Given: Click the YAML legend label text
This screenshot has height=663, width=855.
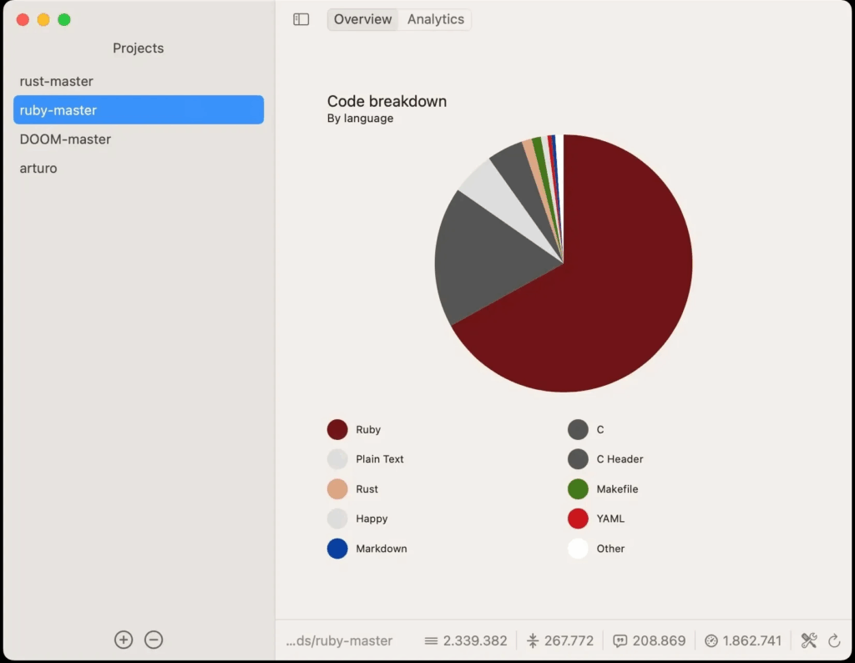Looking at the screenshot, I should [610, 519].
